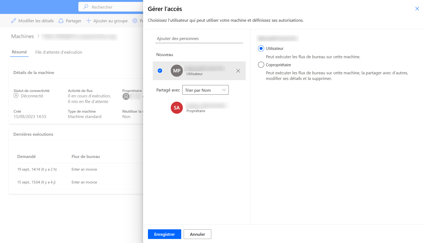
Task: Click the 19 sept., 14:14 row cell
Action: (x=37, y=169)
